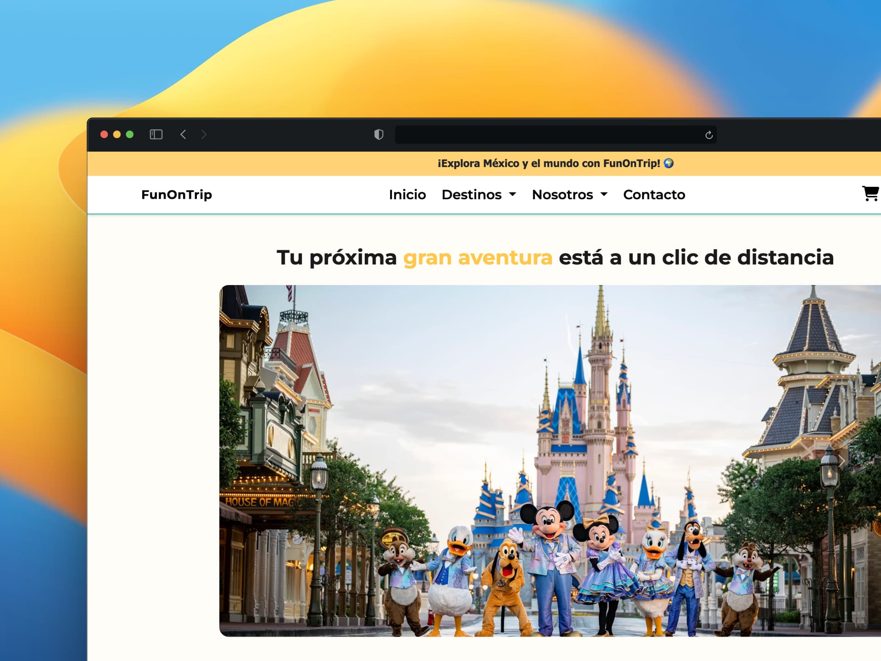Open the Contacto page
This screenshot has height=661, width=881.
654,195
